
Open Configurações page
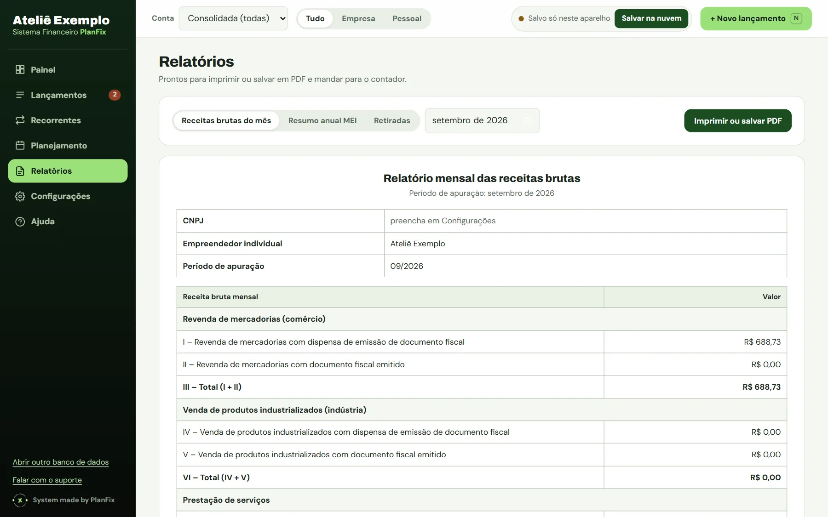tap(68, 196)
